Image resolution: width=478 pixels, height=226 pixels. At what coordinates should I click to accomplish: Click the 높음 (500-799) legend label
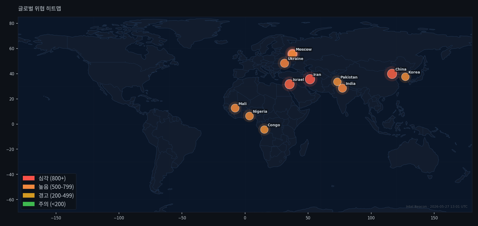coord(56,187)
